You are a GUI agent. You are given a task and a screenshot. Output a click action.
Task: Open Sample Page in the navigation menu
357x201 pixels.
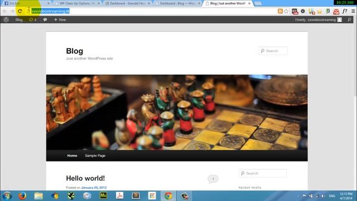(x=95, y=156)
